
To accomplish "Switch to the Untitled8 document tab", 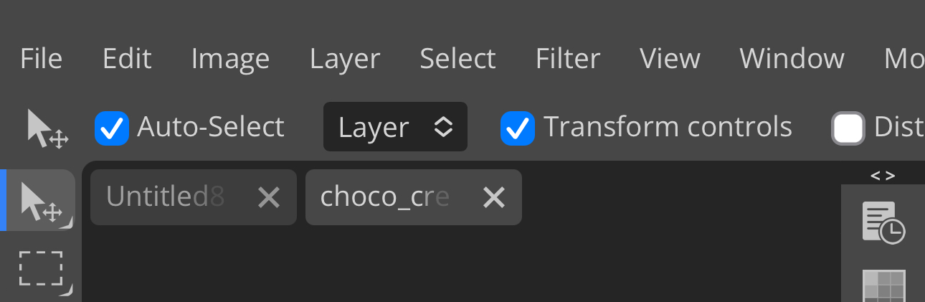I will click(x=166, y=197).
